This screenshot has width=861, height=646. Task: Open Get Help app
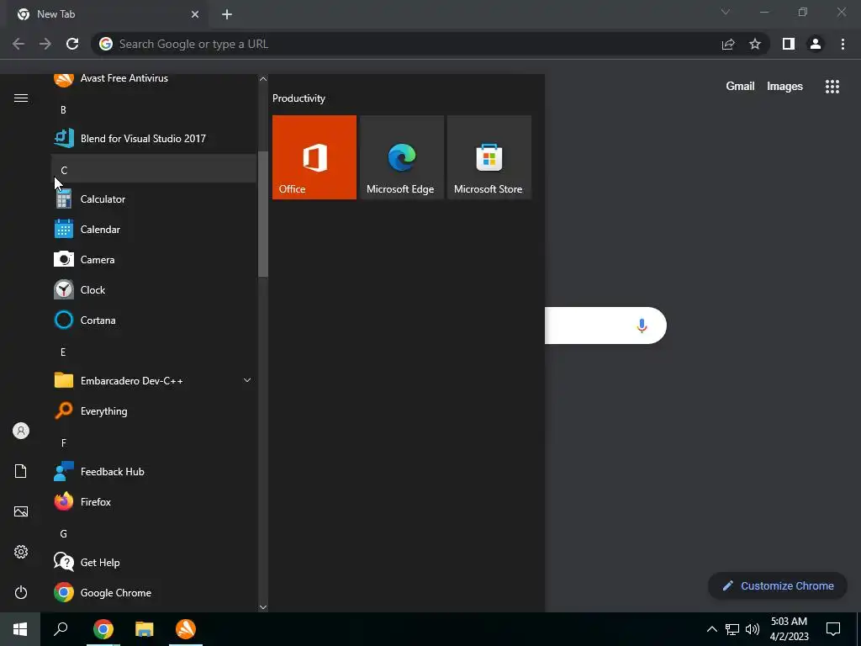coord(154,562)
